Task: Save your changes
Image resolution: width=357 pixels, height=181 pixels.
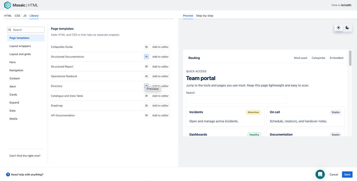Action: [347, 174]
